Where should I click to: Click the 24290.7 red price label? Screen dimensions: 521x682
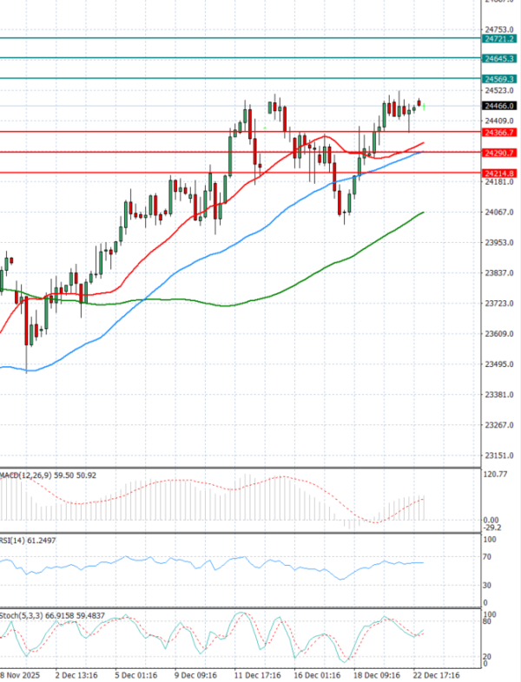point(500,153)
